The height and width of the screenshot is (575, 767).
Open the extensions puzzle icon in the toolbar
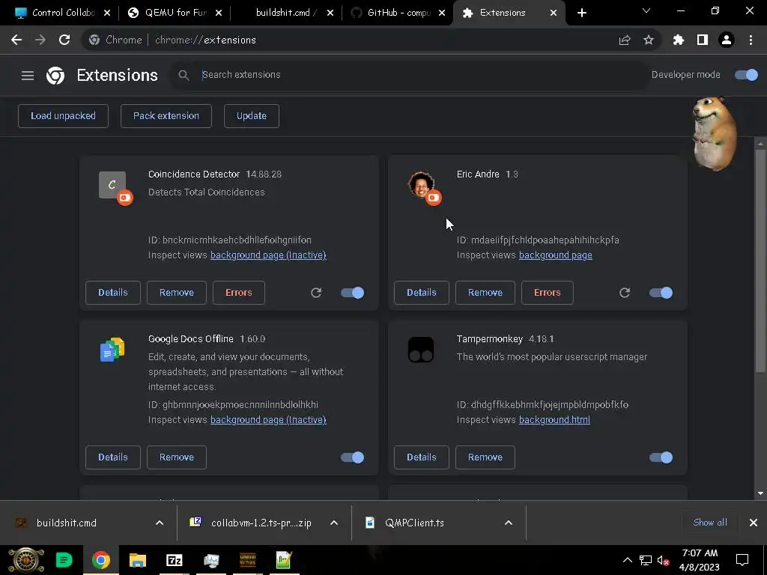(679, 40)
